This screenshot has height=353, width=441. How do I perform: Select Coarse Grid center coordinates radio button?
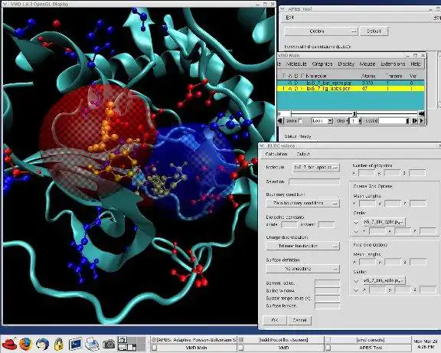pos(356,231)
